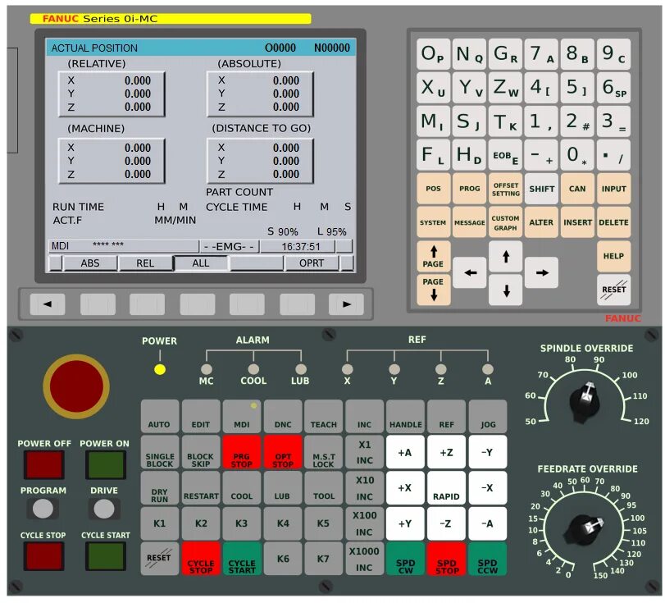Image resolution: width=665 pixels, height=603 pixels.
Task: Click the cursor right arrow key
Action: 541,272
